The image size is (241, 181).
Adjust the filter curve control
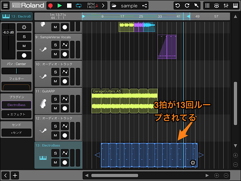16,86
